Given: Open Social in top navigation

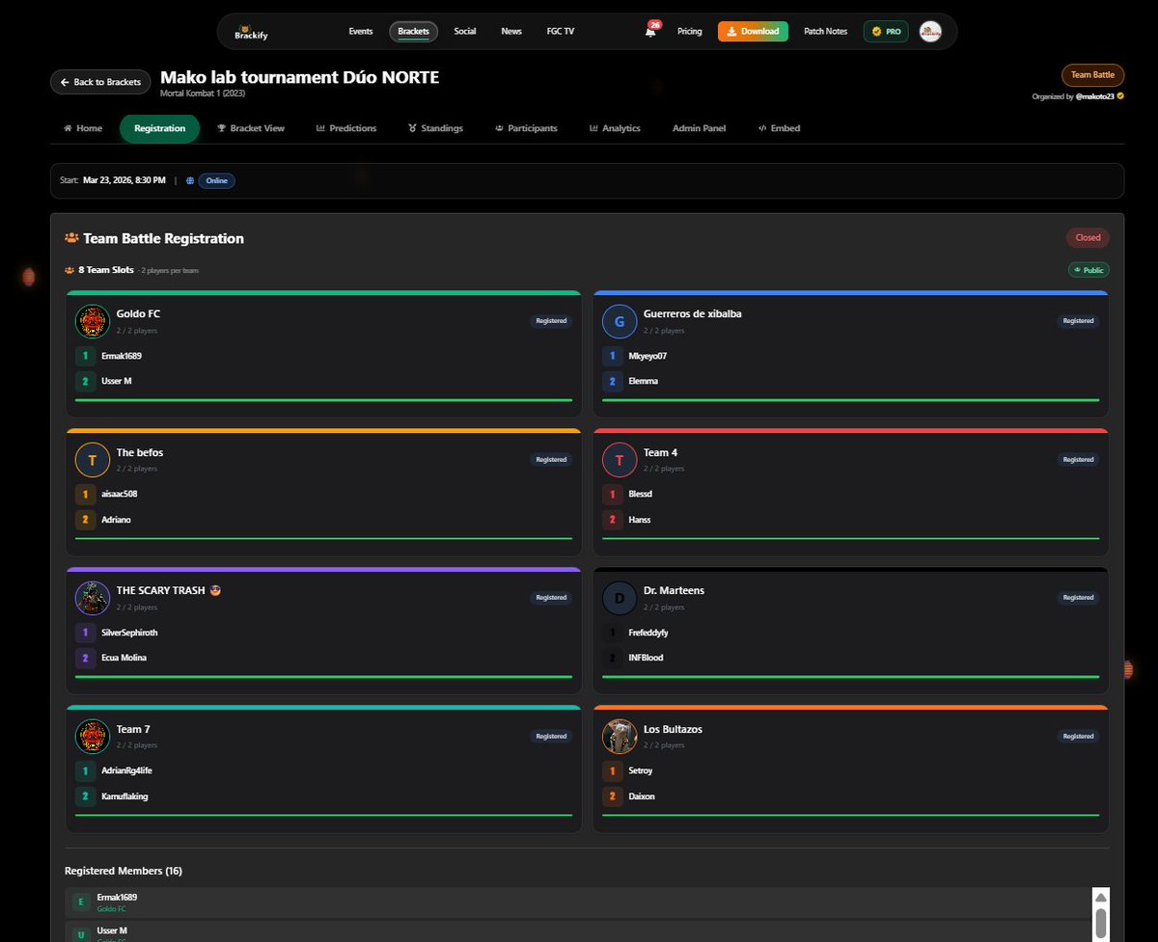Looking at the screenshot, I should pos(465,32).
